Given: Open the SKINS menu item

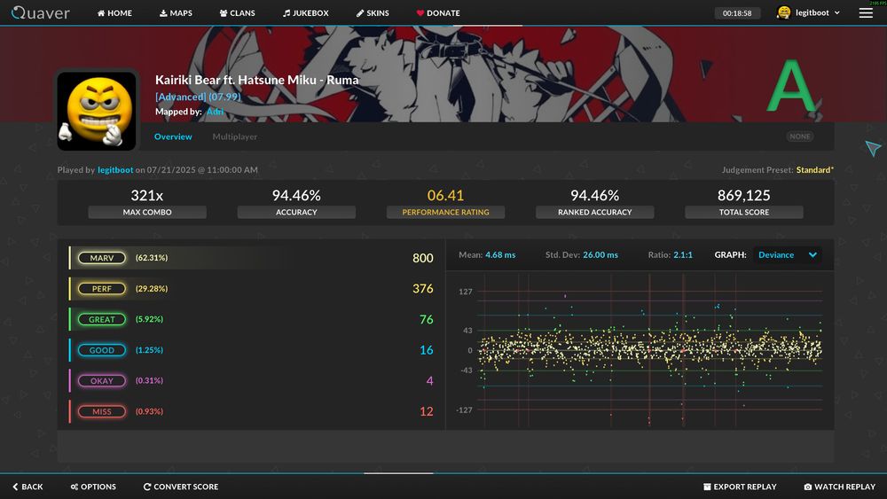Looking at the screenshot, I should (373, 13).
